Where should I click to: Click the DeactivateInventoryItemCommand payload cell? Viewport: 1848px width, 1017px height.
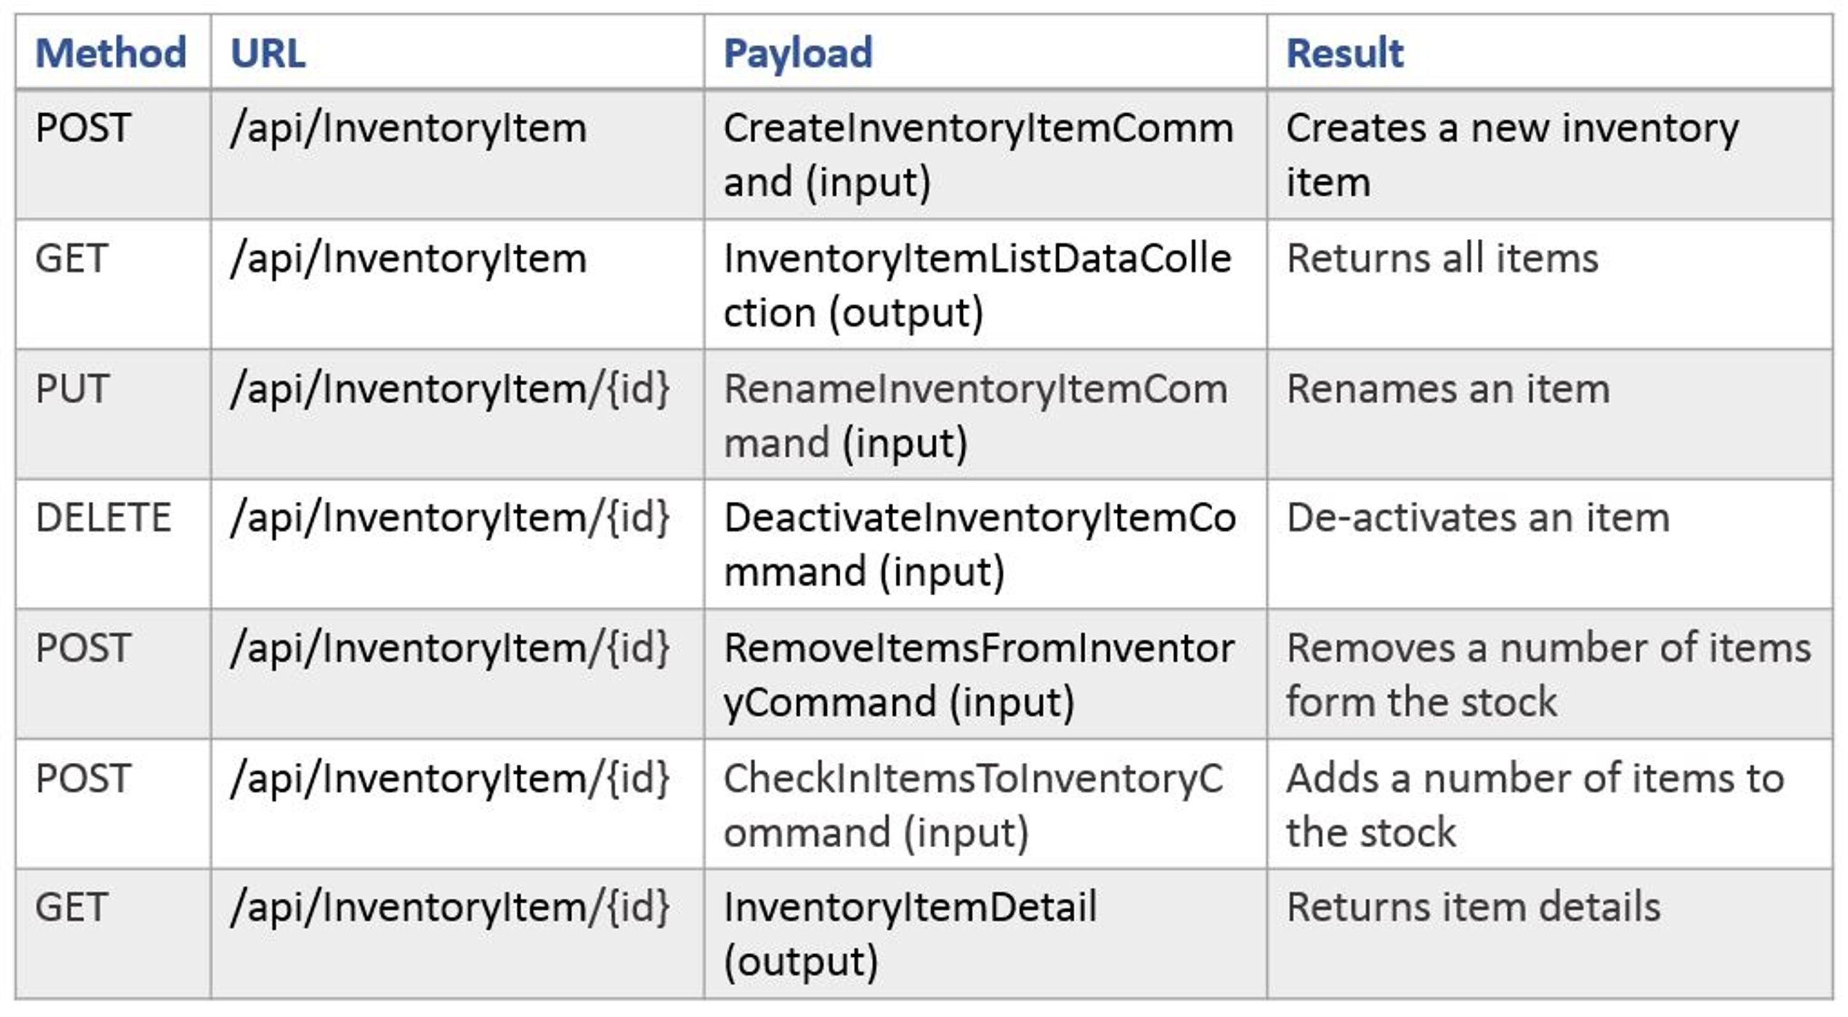979,545
